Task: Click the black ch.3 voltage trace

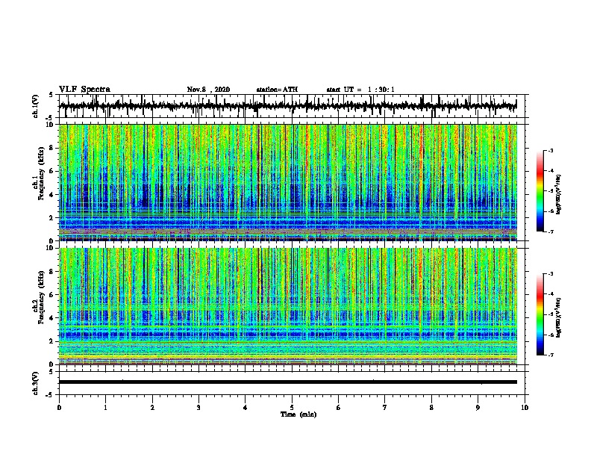Action: pyautogui.click(x=288, y=382)
